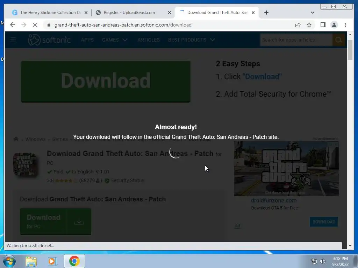Screen dimensions: 358x268
Task: Open the ARTICLES menu item
Action: point(148,40)
